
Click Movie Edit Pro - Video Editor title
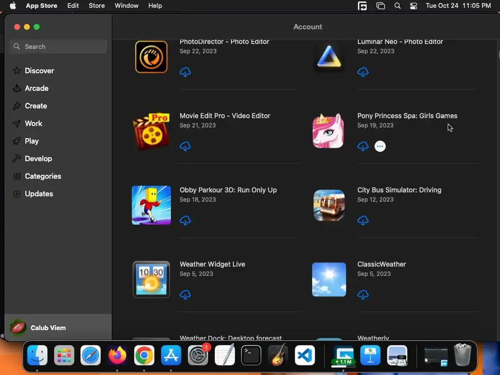(225, 116)
